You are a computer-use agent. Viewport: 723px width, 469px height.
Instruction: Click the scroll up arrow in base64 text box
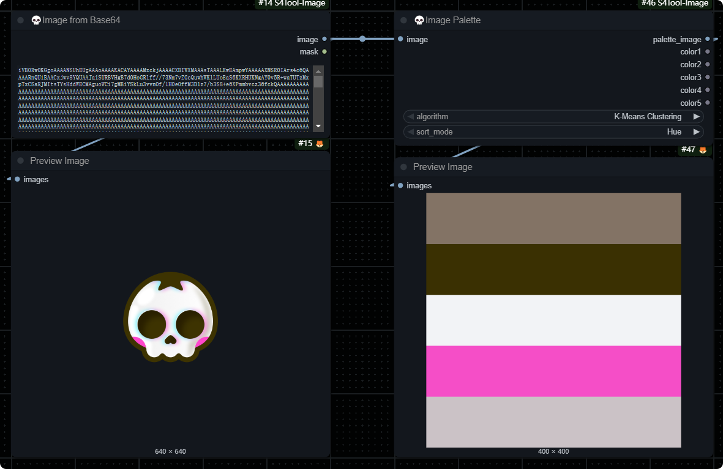pos(318,72)
